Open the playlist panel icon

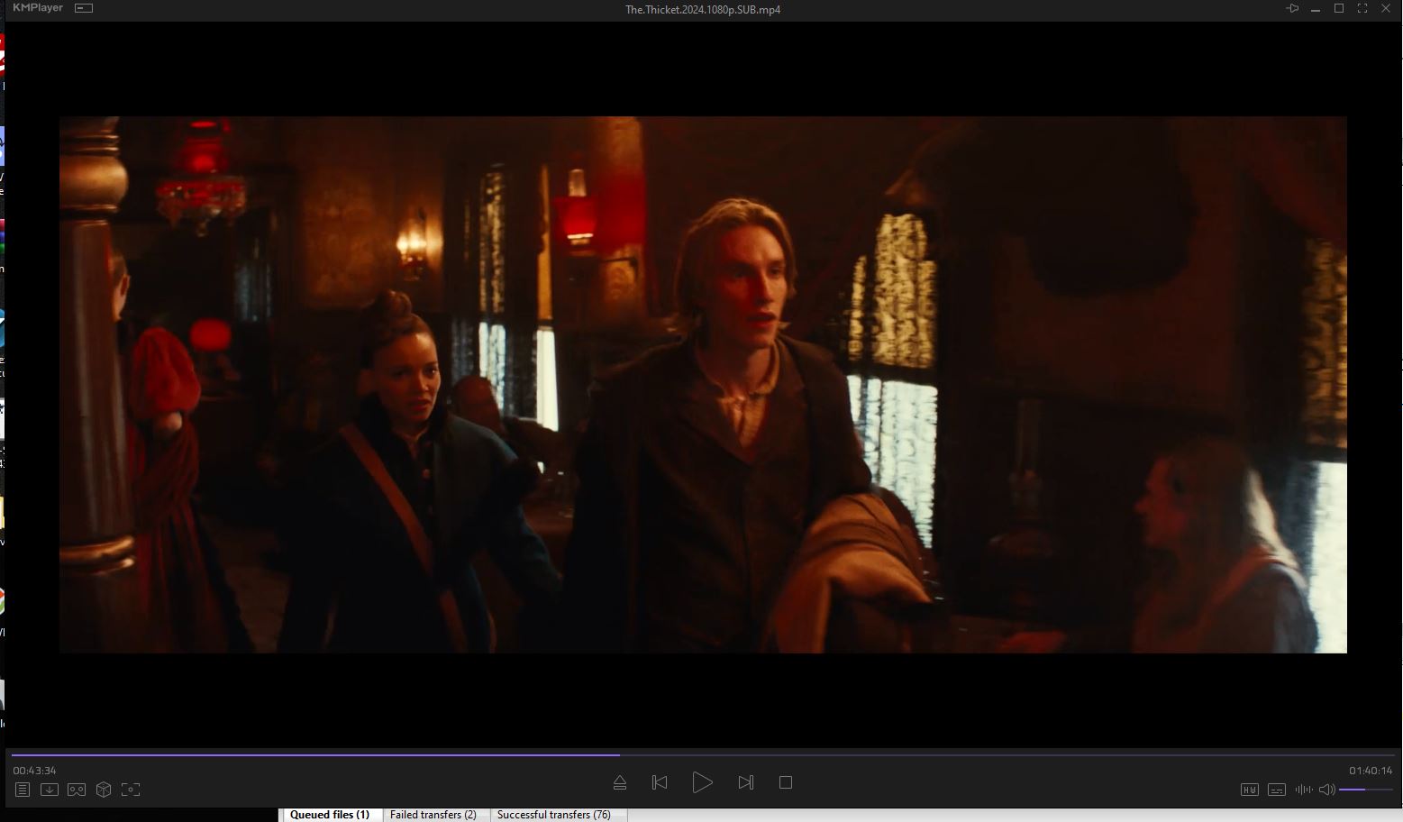pyautogui.click(x=23, y=790)
